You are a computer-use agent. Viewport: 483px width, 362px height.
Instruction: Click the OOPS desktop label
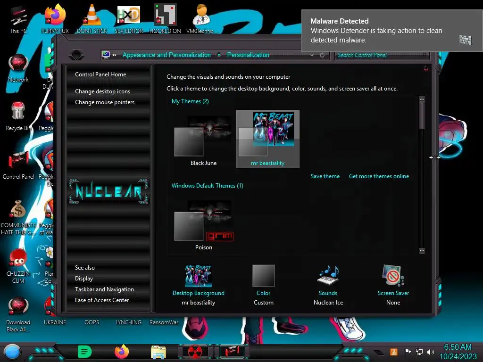(x=92, y=322)
